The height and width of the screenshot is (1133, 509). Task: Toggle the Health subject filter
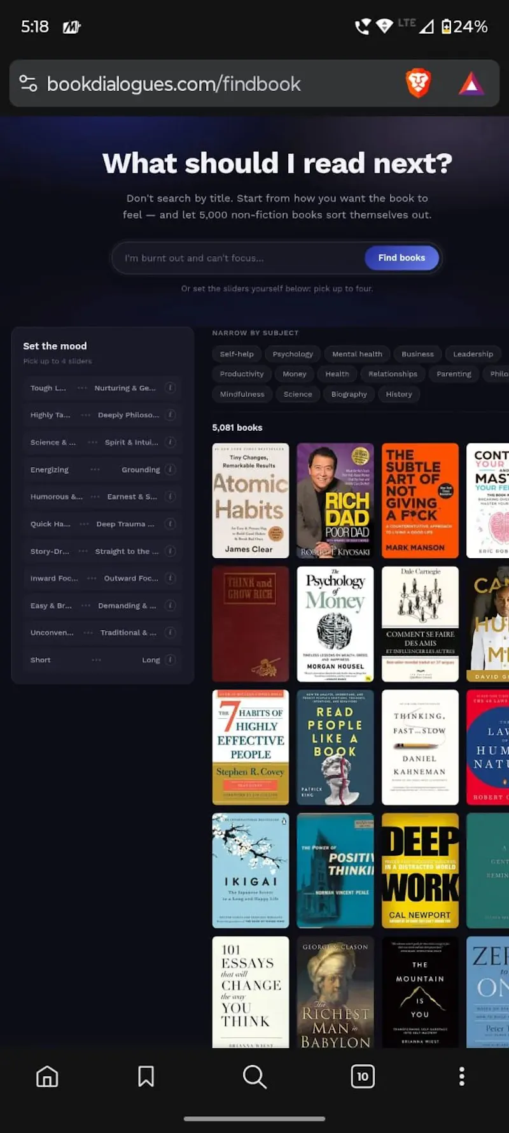coord(337,374)
